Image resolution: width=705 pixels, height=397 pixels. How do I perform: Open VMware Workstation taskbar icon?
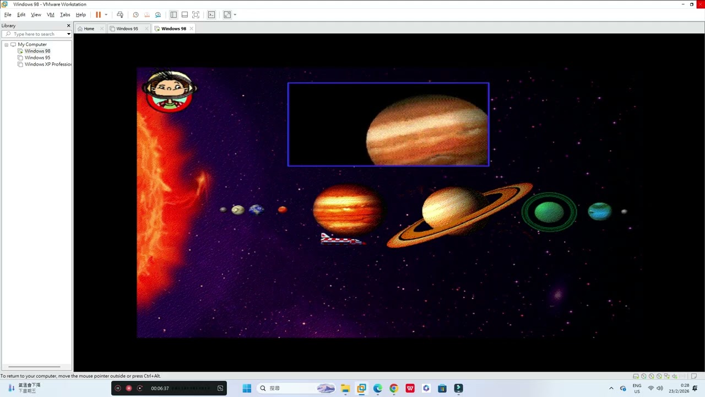point(361,388)
